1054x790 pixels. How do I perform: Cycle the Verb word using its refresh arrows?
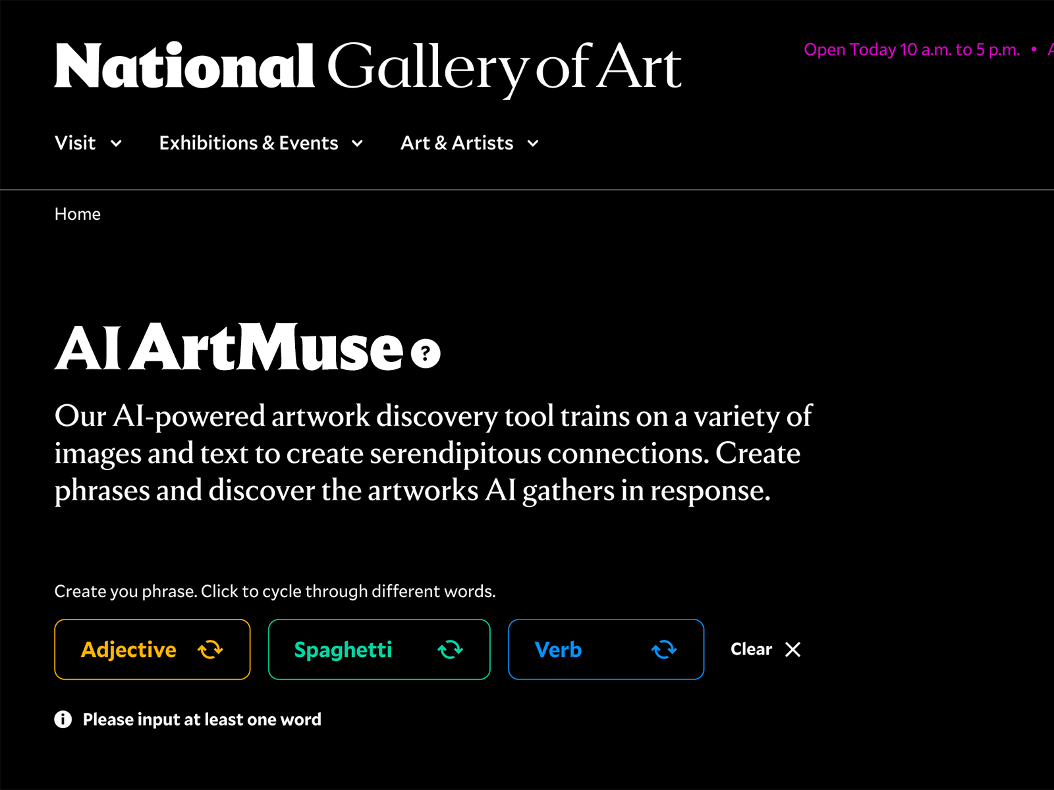coord(664,650)
